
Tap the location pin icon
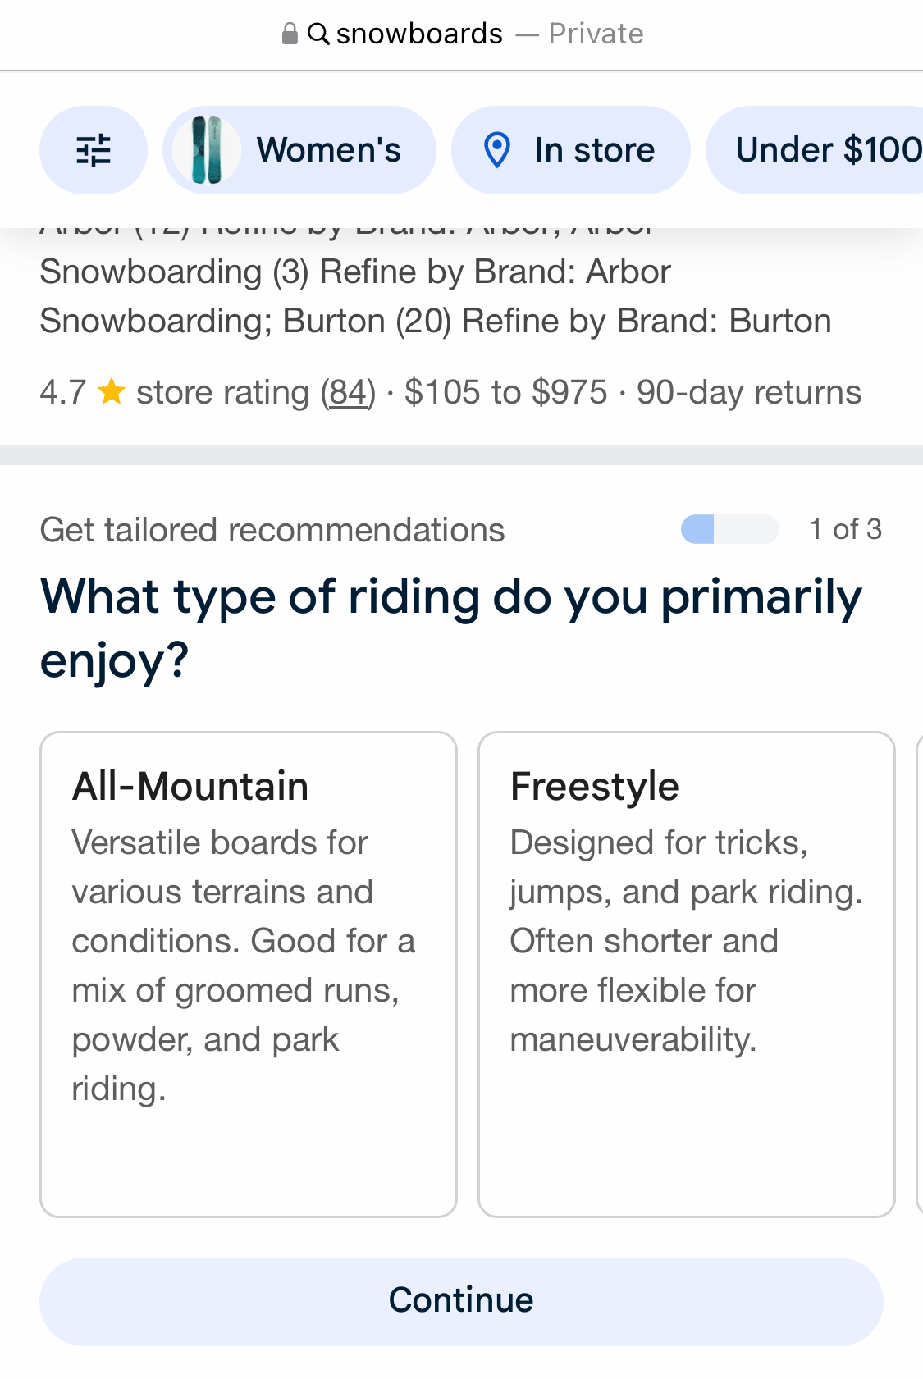click(x=497, y=150)
